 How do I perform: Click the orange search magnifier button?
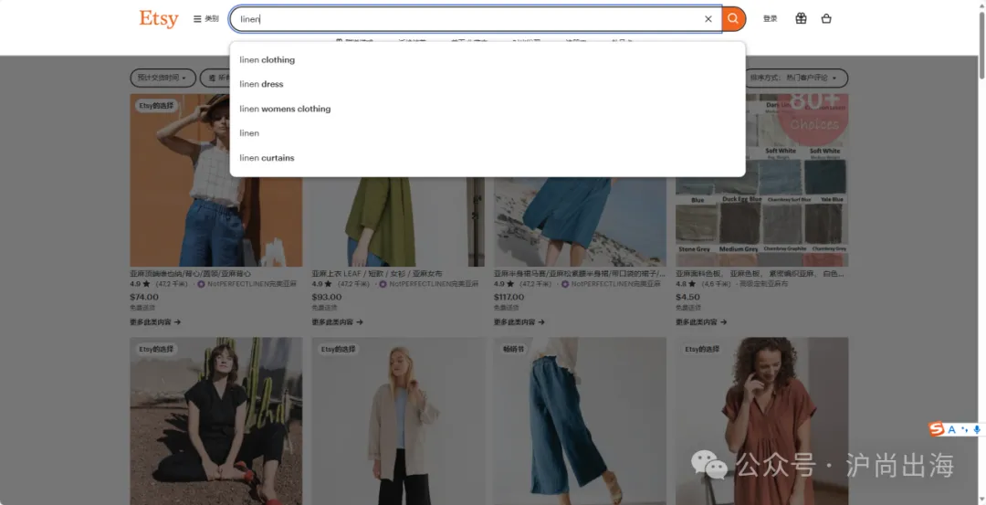point(733,19)
